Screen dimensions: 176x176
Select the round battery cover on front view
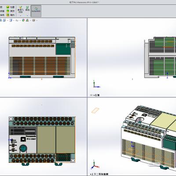click(23, 148)
